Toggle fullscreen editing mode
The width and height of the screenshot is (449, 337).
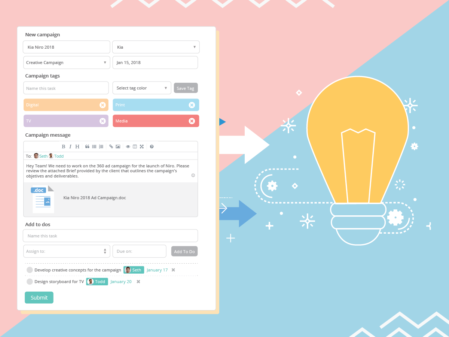(142, 146)
